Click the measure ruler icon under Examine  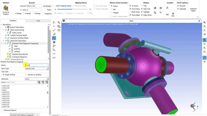pyautogui.click(x=167, y=15)
